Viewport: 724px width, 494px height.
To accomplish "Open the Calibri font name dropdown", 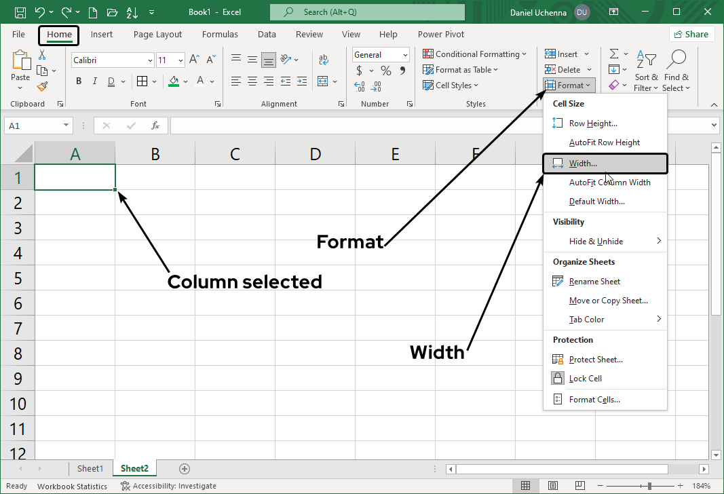I will coord(150,60).
